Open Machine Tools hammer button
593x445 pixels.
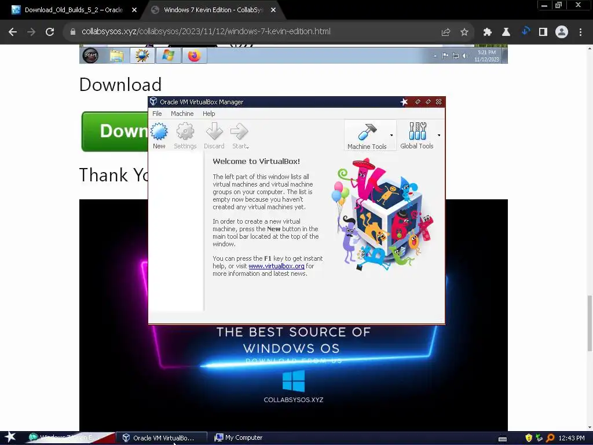(x=367, y=136)
